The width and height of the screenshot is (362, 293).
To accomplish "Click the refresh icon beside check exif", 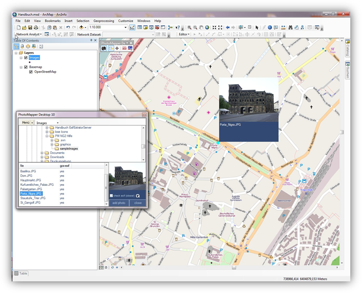I will [138, 195].
